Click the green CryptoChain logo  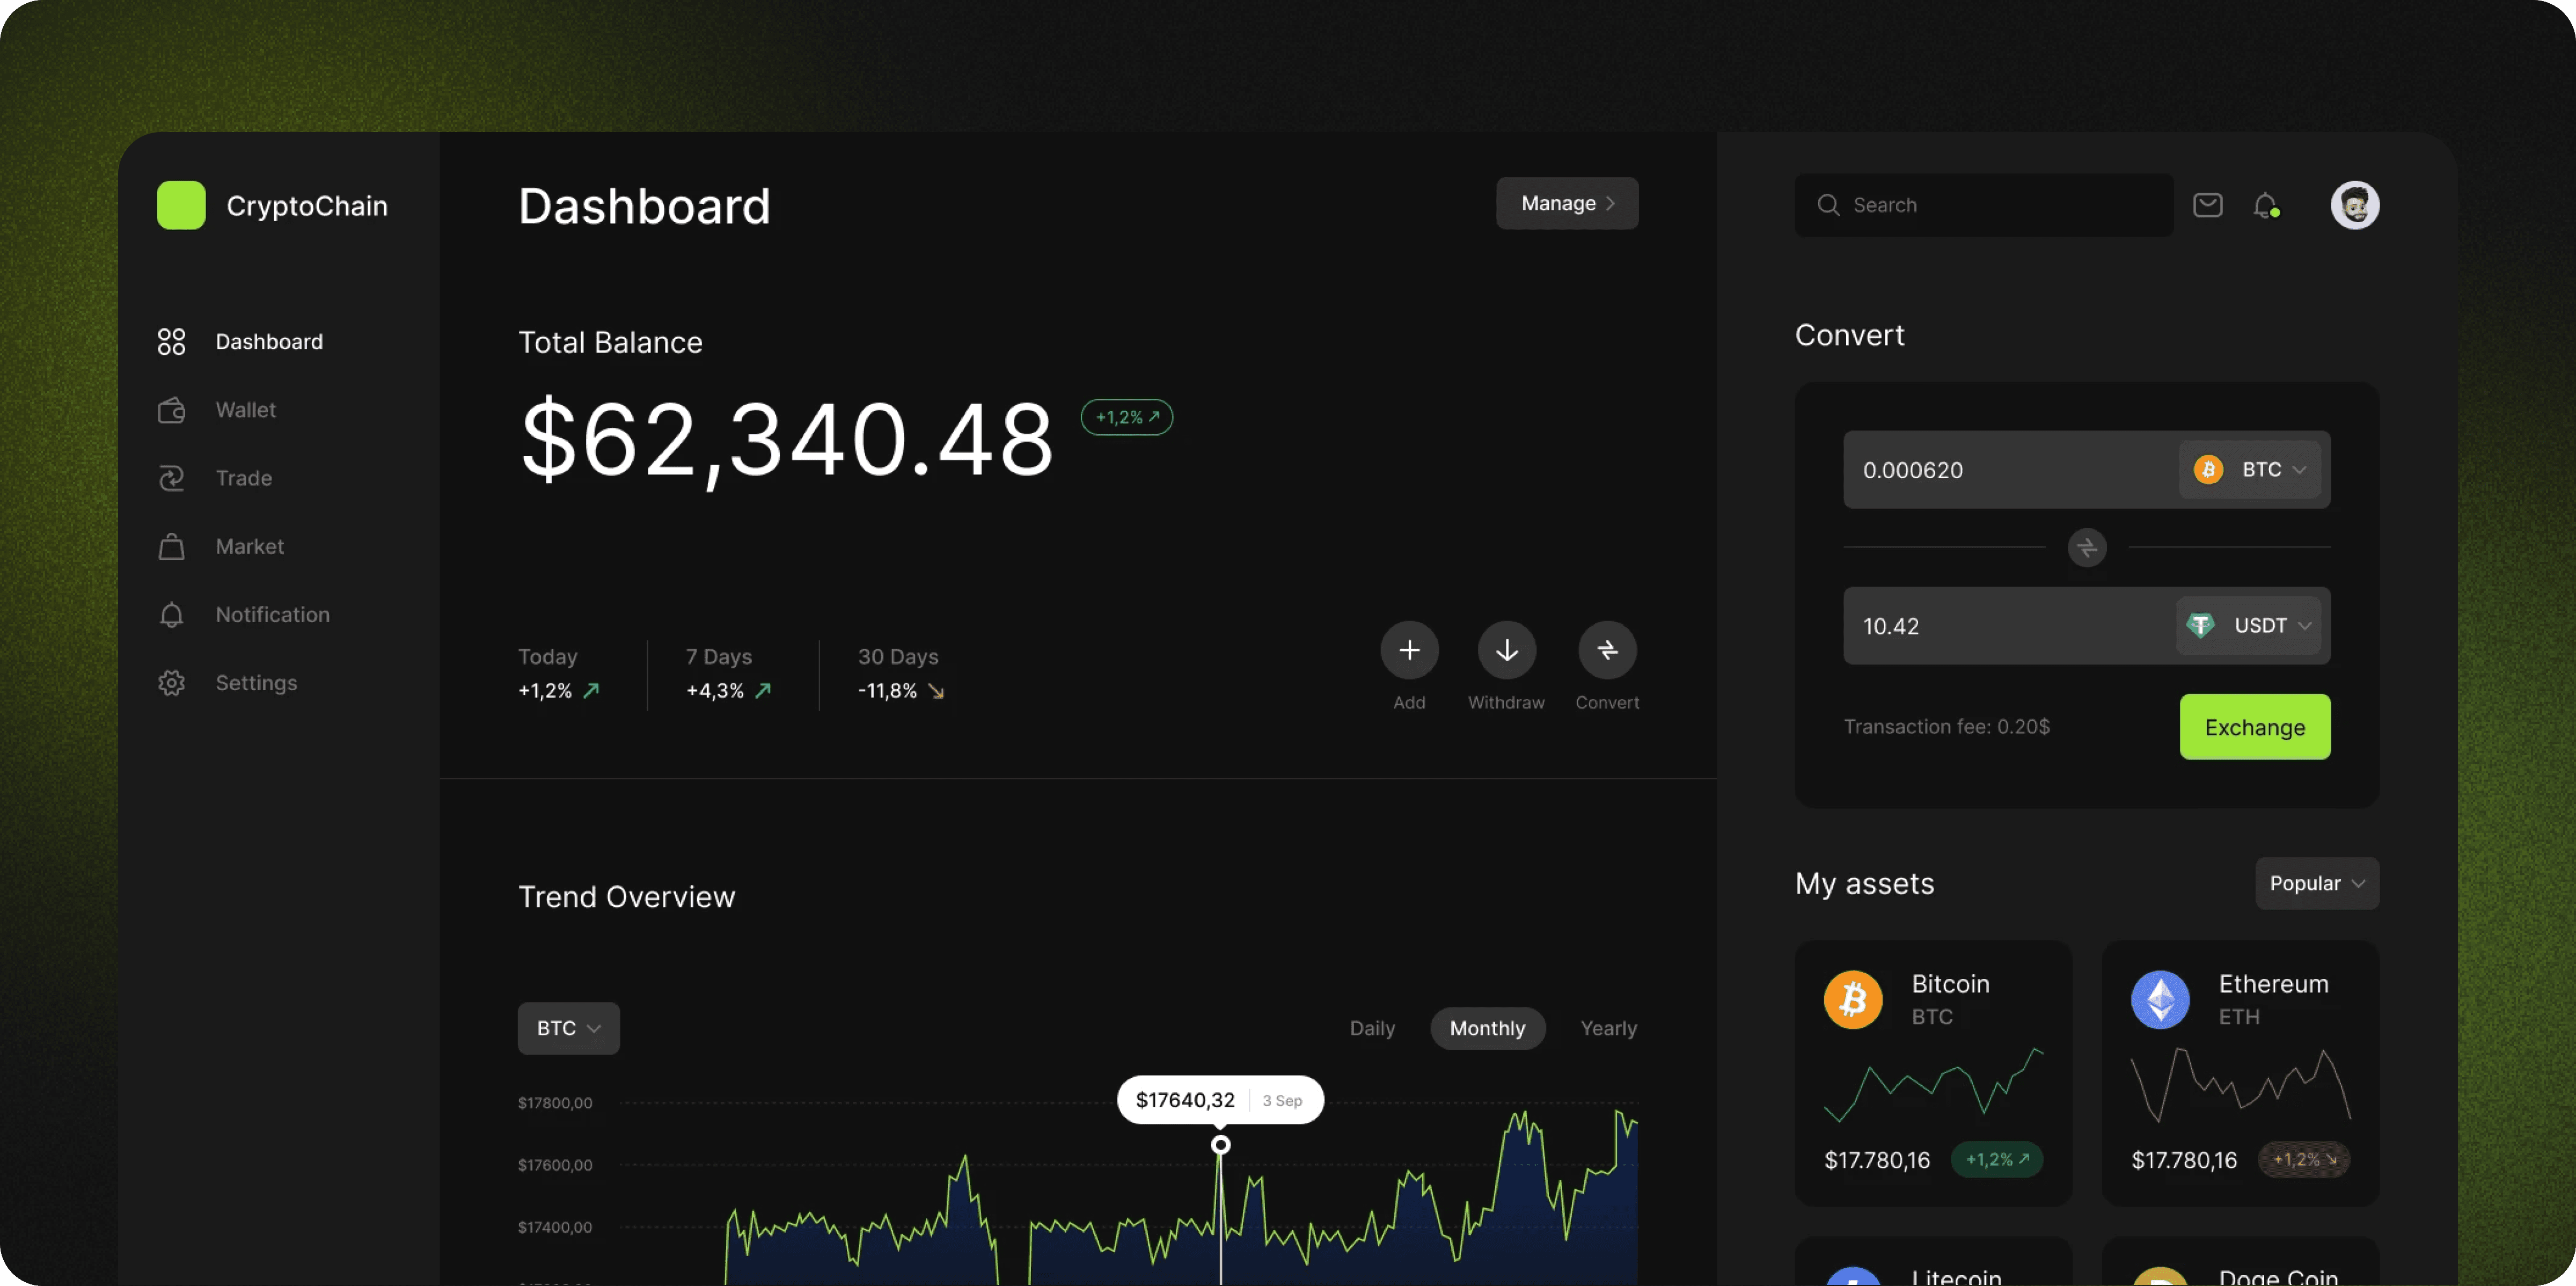pyautogui.click(x=181, y=205)
